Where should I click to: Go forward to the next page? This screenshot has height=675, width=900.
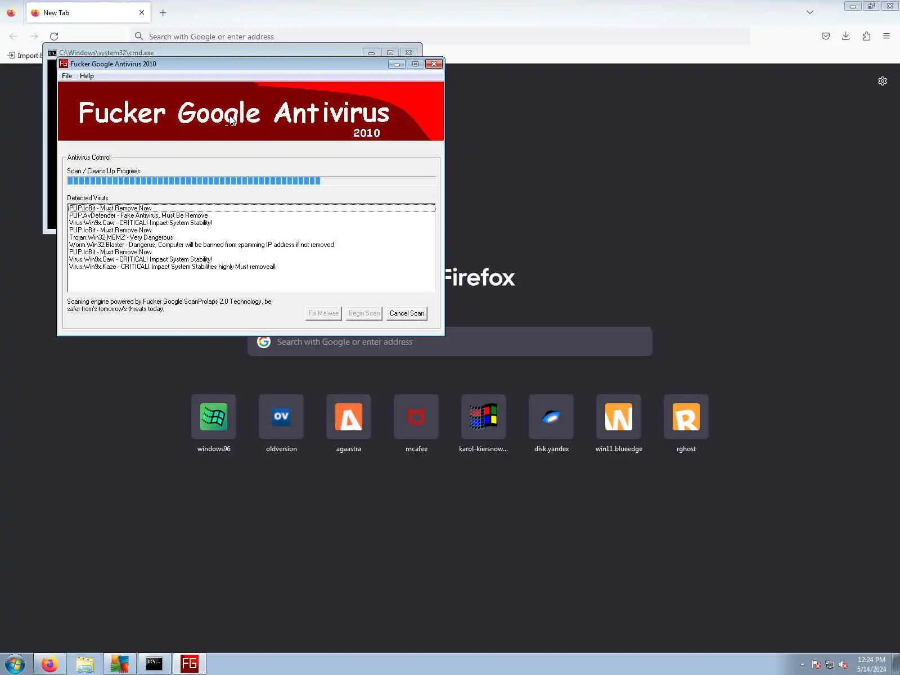pos(34,37)
